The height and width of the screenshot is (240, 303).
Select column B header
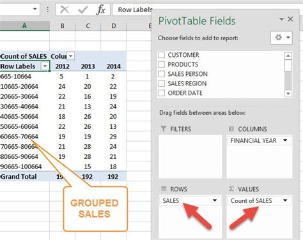coord(63,26)
